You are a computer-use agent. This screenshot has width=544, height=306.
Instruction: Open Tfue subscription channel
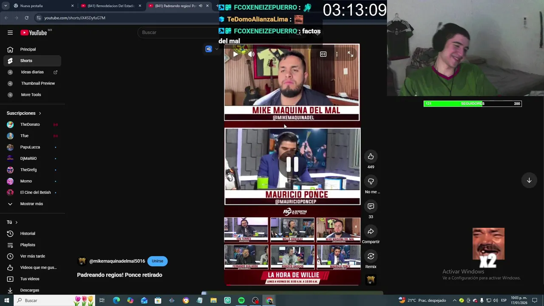click(x=32, y=136)
